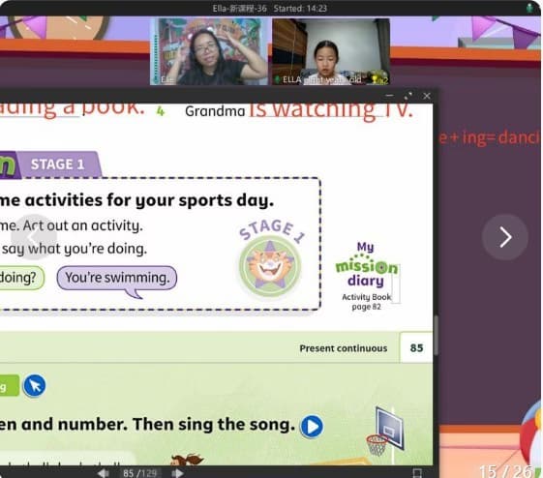Click the basketball hoop illustration
The image size is (543, 478).
coord(386,433)
